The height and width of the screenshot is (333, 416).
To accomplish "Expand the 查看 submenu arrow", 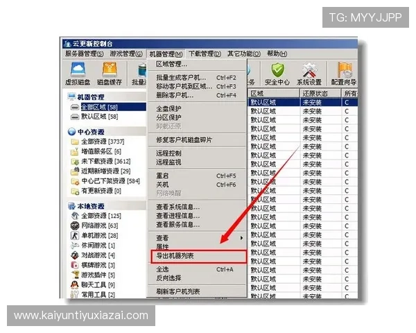I will tap(241, 238).
